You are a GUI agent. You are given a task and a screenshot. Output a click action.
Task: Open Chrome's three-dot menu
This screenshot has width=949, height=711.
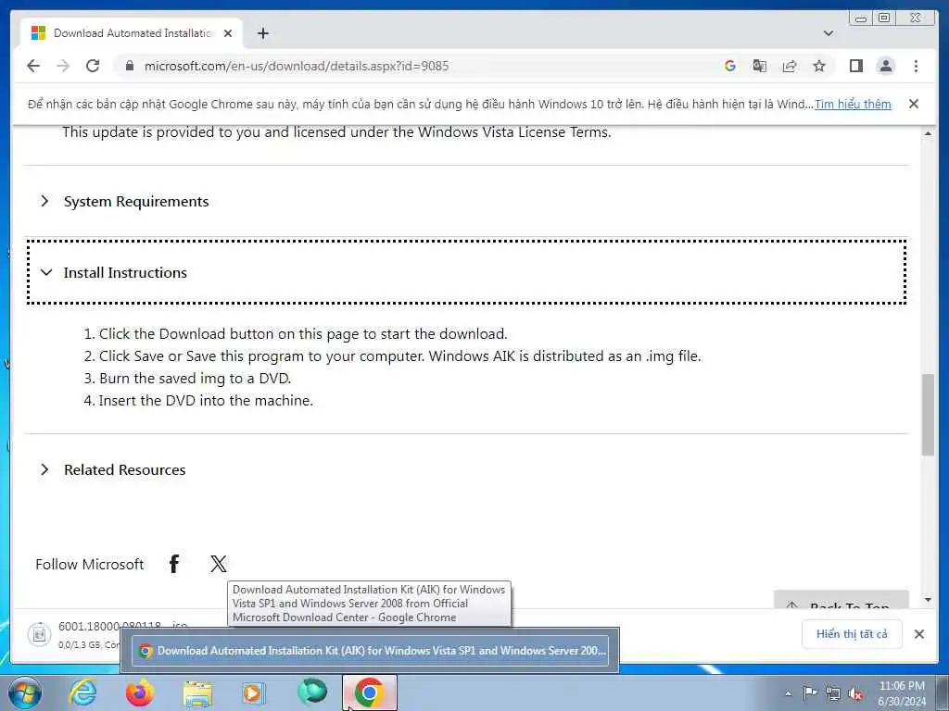point(916,66)
